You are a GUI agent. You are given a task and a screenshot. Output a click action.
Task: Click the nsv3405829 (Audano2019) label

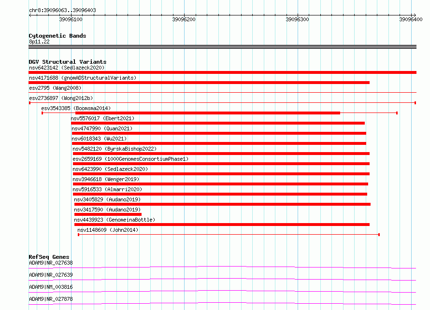(x=107, y=199)
